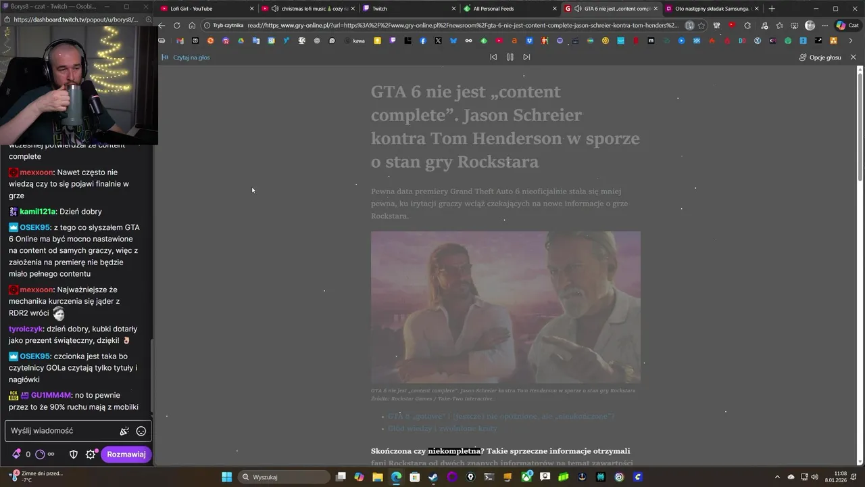
Task: Open the kawa bookmark
Action: pos(355,41)
